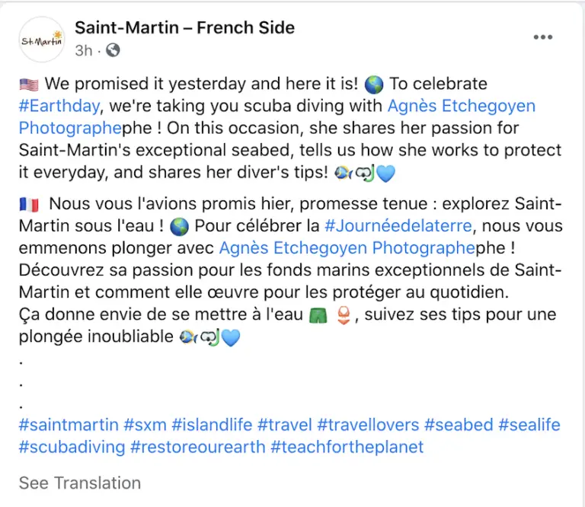Image resolution: width=585 pixels, height=507 pixels.
Task: Click the #saintmartin hashtag
Action: tap(69, 425)
